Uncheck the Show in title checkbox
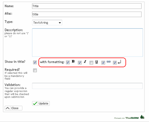The height and width of the screenshot is (122, 149). (x=35, y=62)
